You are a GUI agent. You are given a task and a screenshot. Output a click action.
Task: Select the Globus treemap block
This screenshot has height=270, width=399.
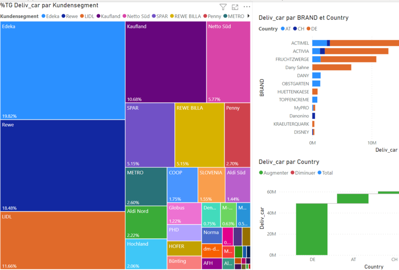pos(184,214)
